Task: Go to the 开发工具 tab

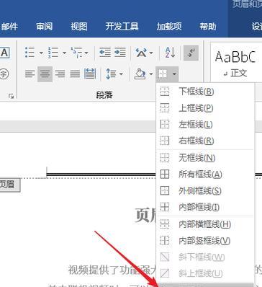Action: (122, 26)
